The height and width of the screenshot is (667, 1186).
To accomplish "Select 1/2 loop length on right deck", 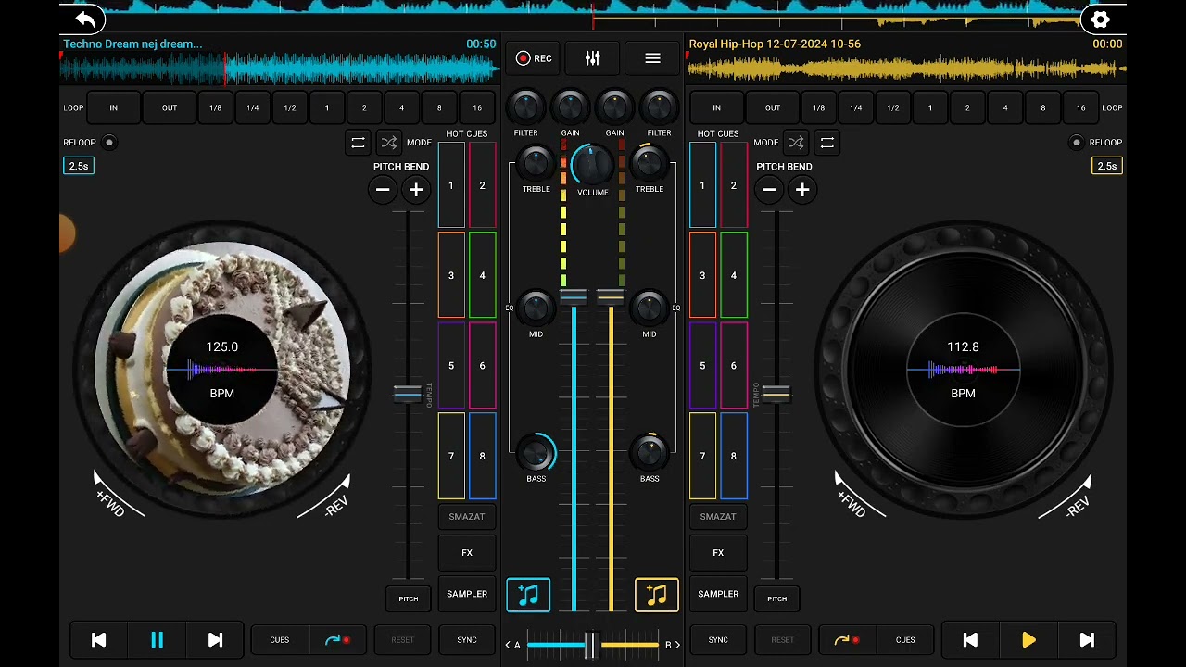I will click(893, 107).
